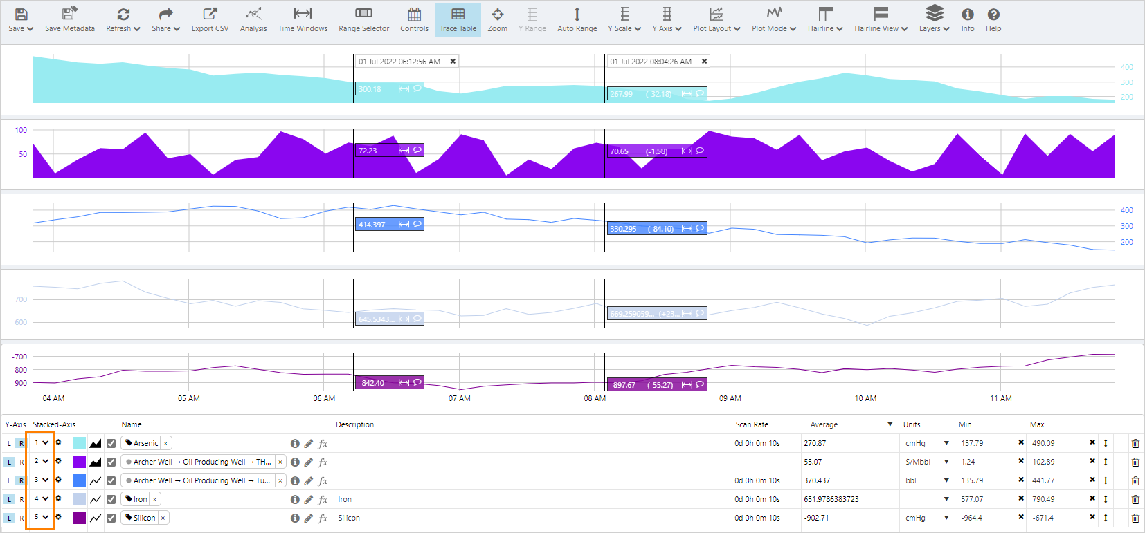
Task: Click the pencil edit icon for Arsenic
Action: point(309,443)
